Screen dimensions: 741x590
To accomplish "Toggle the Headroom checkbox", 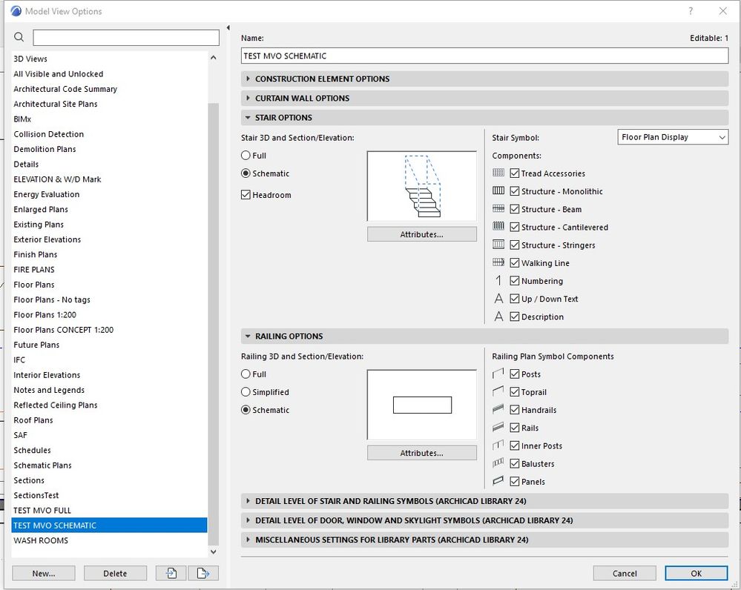I will click(246, 195).
